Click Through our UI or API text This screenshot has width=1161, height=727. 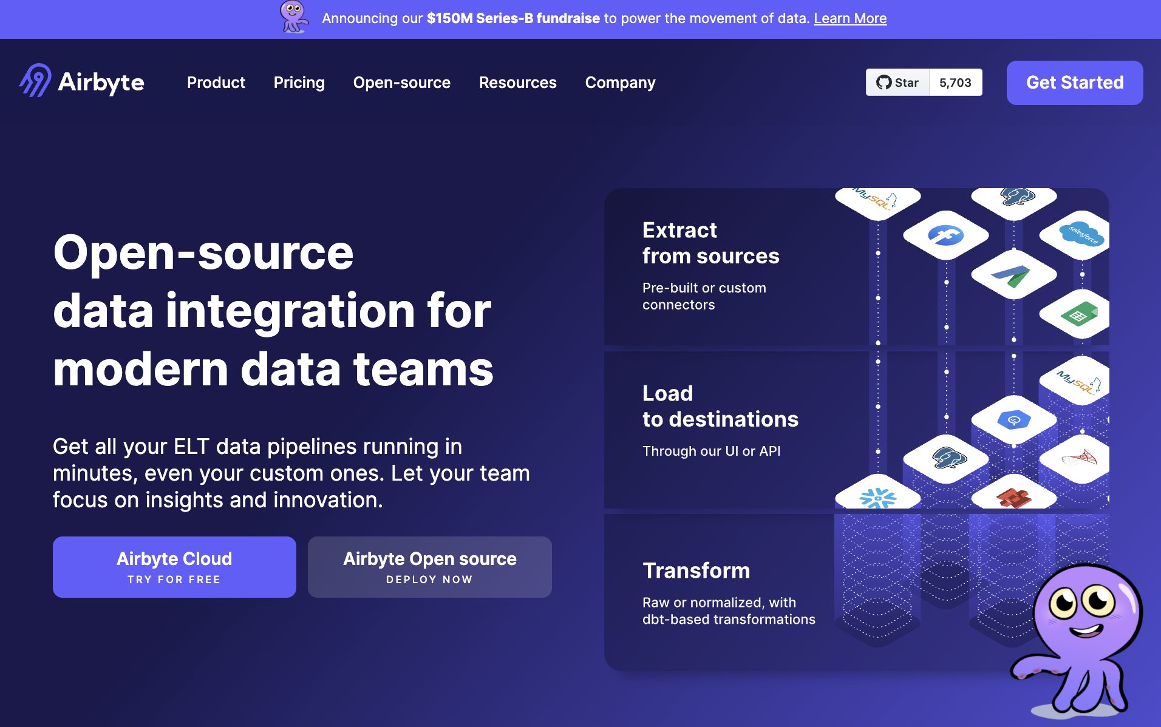pyautogui.click(x=712, y=451)
